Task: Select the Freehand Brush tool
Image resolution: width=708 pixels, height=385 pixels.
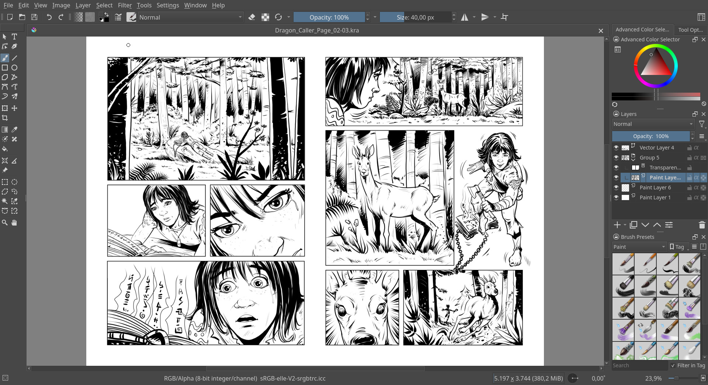Action: coord(5,58)
